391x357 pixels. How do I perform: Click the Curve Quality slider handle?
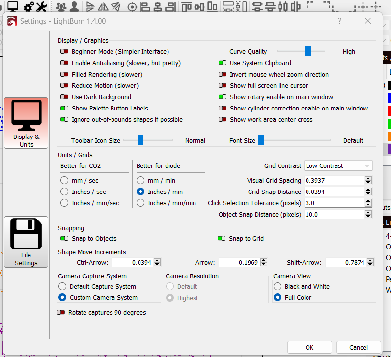[308, 51]
